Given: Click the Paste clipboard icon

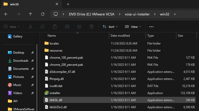Looking at the screenshot, I should pos(55,27).
